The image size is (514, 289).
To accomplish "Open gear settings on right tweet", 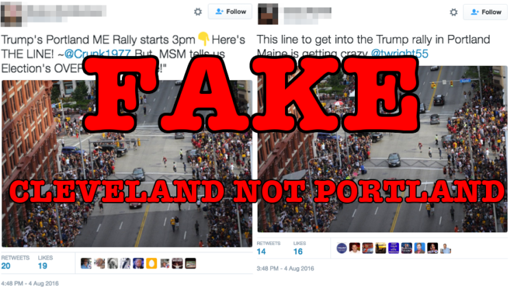I will click(454, 12).
